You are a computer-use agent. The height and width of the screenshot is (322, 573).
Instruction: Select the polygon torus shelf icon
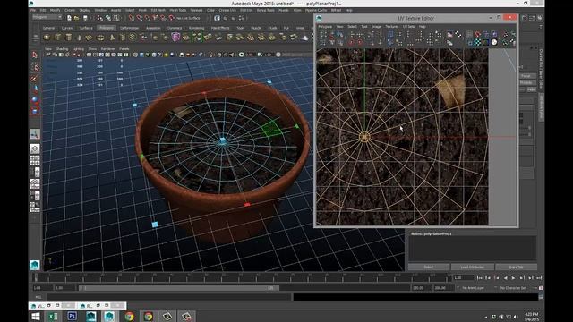click(x=100, y=38)
